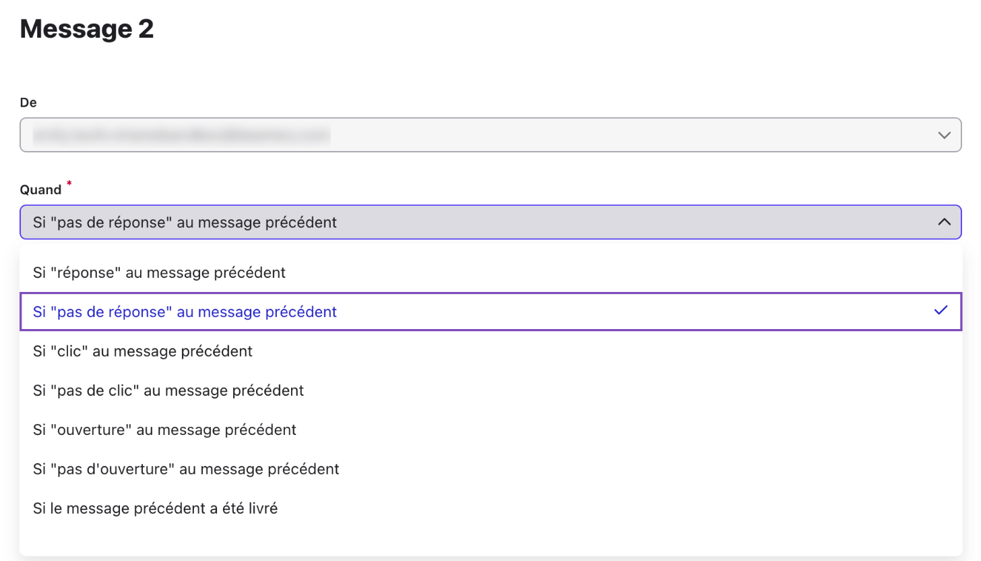Select Si "ouverture" au message précédent

click(x=491, y=429)
